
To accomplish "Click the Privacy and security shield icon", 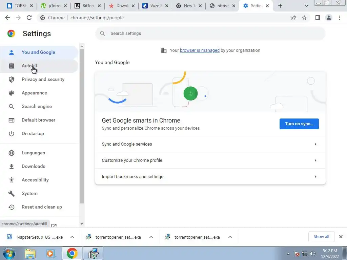I will [x=11, y=79].
